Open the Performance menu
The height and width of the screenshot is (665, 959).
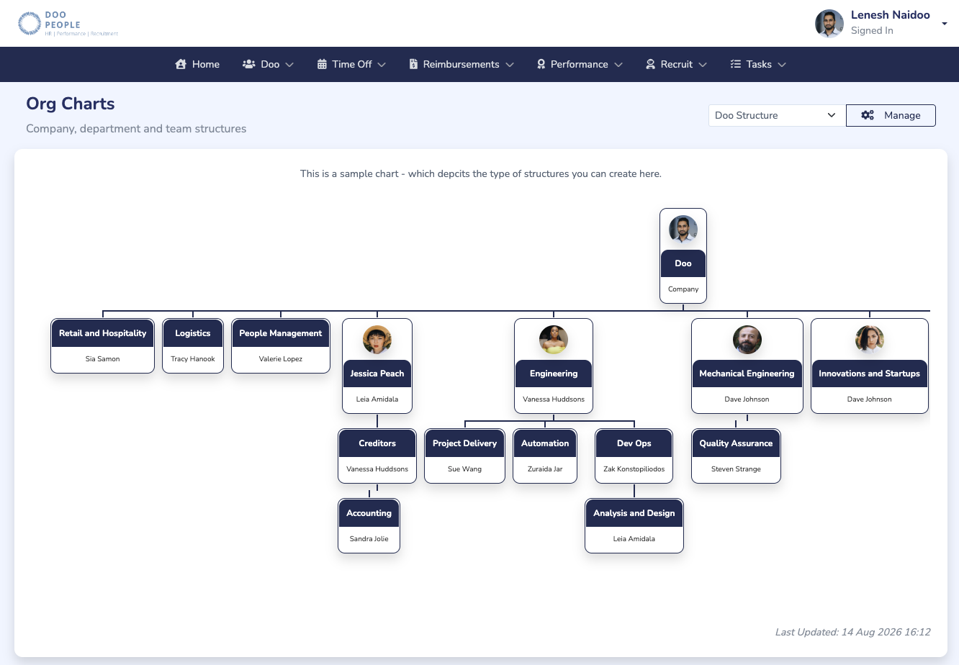pos(580,64)
